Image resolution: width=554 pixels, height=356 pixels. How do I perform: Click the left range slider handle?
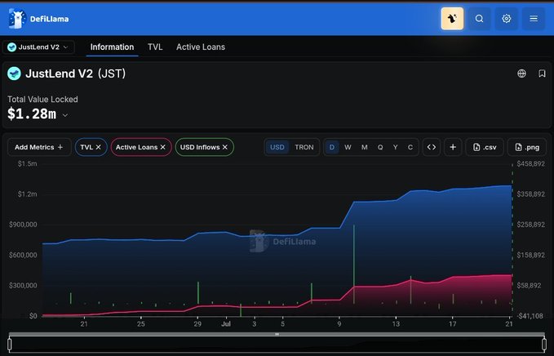click(x=10, y=344)
